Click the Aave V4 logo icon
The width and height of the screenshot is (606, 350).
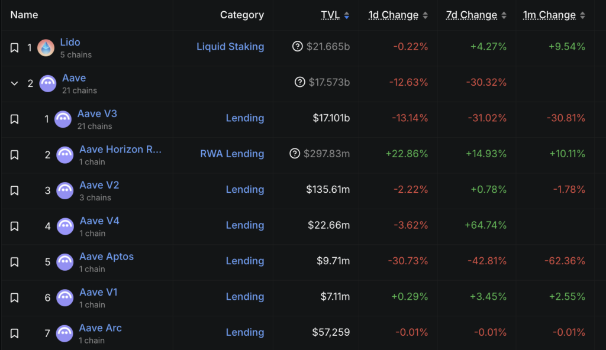(x=65, y=226)
